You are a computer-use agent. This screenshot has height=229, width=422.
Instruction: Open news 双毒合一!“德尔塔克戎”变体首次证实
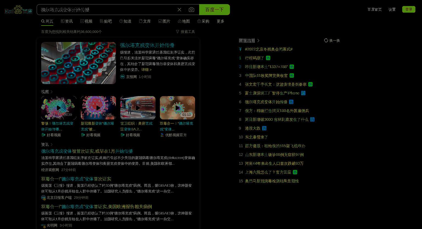(x=76, y=179)
